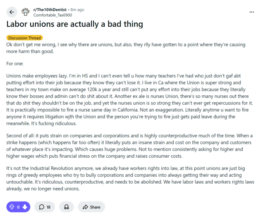Viewport: 261px width, 215px height.
Task: Downvote the labor unions post
Action: click(25, 207)
